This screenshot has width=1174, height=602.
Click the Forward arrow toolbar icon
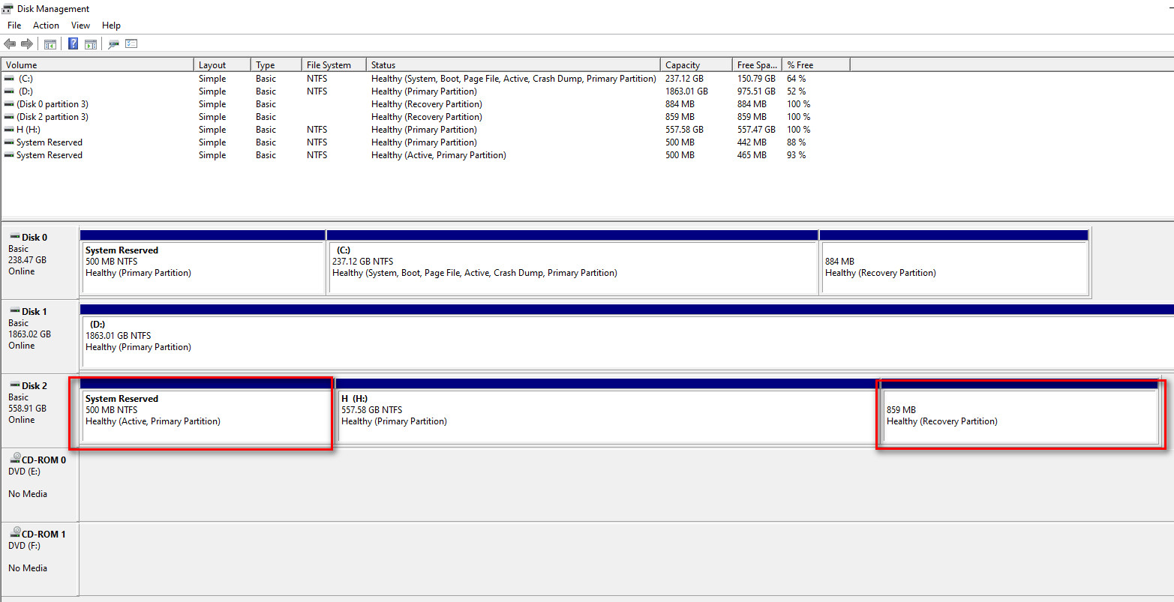click(x=27, y=44)
